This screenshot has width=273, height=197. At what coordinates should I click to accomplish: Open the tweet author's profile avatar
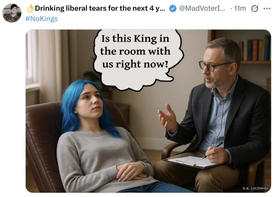(12, 13)
